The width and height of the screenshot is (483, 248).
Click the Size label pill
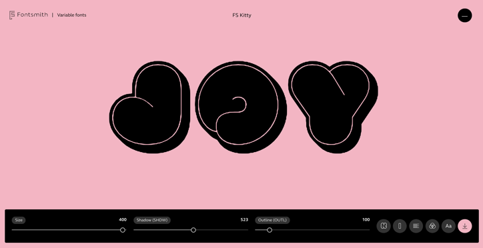pyautogui.click(x=19, y=220)
